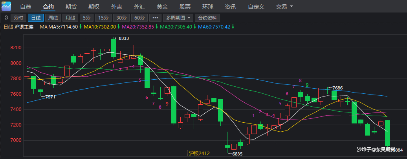Select the 合约 tab

[48, 7]
